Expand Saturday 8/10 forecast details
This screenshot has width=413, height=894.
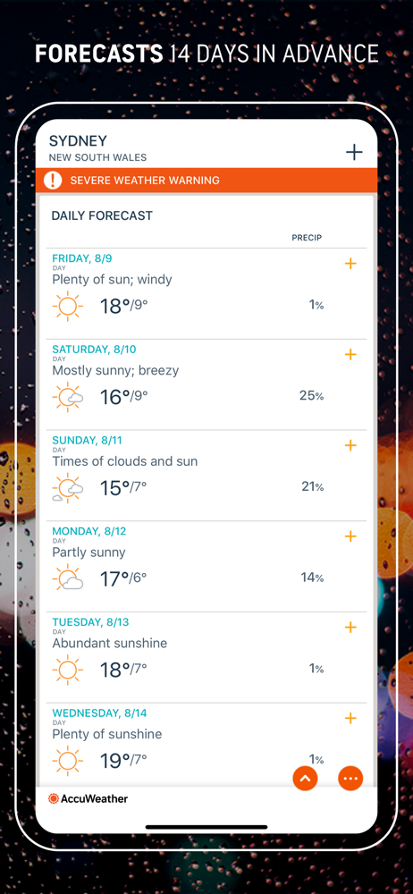(x=350, y=355)
